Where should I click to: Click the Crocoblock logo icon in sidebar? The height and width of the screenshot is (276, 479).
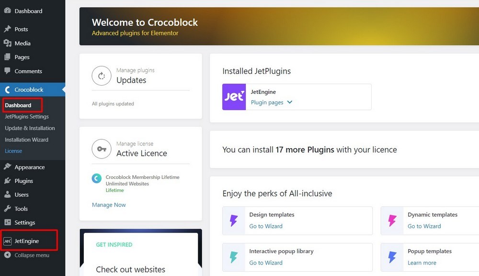pos(7,89)
